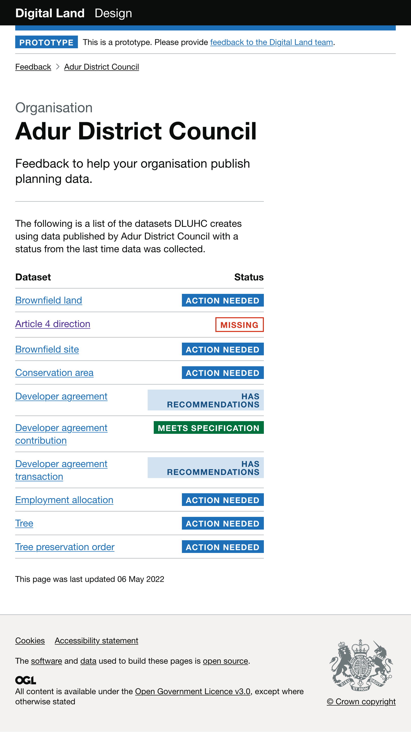Open the Accessibility statement link
Image resolution: width=411 pixels, height=732 pixels.
(x=96, y=641)
